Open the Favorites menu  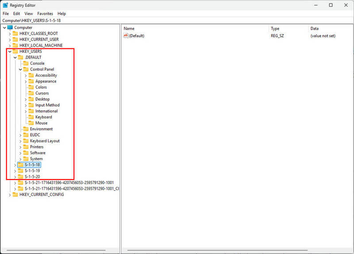[45, 14]
